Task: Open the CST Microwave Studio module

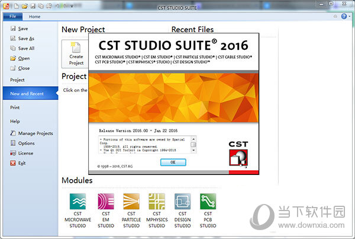Action: point(78,211)
